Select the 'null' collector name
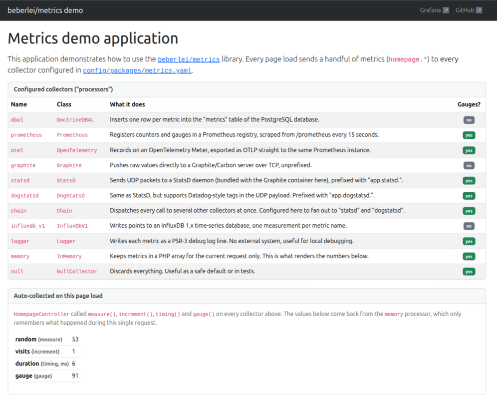The width and height of the screenshot is (497, 400). click(17, 272)
